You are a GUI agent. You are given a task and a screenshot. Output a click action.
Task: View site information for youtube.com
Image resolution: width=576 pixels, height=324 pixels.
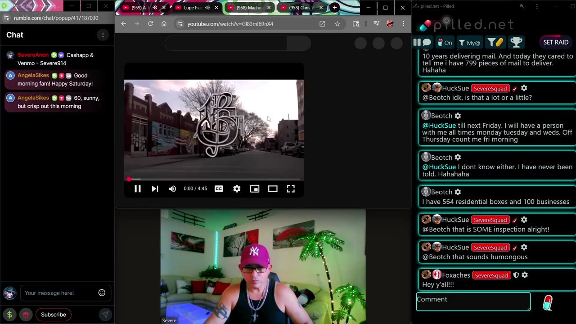180,24
